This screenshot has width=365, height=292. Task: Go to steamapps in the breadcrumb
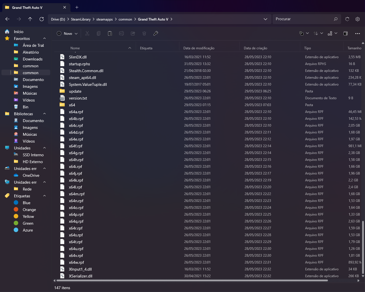click(104, 19)
